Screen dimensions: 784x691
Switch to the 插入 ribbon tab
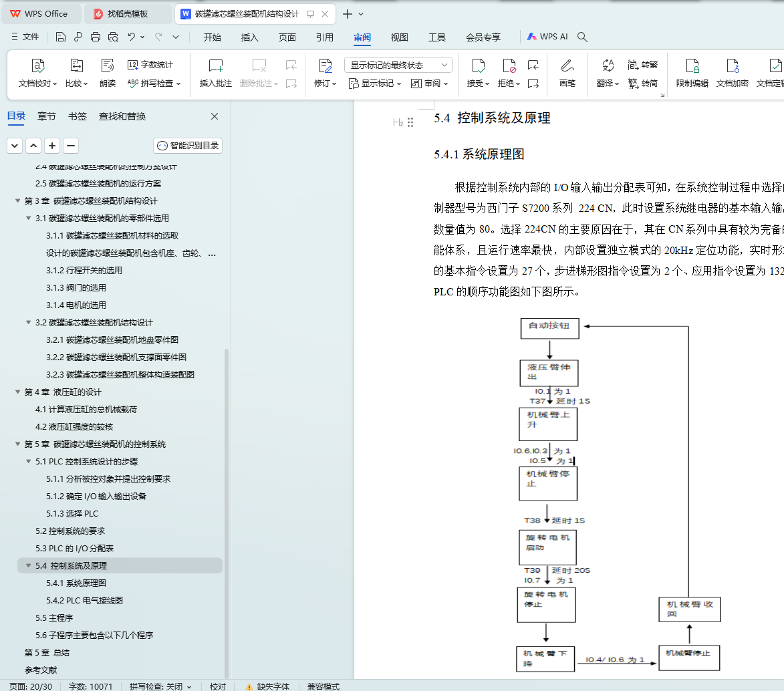click(x=249, y=37)
